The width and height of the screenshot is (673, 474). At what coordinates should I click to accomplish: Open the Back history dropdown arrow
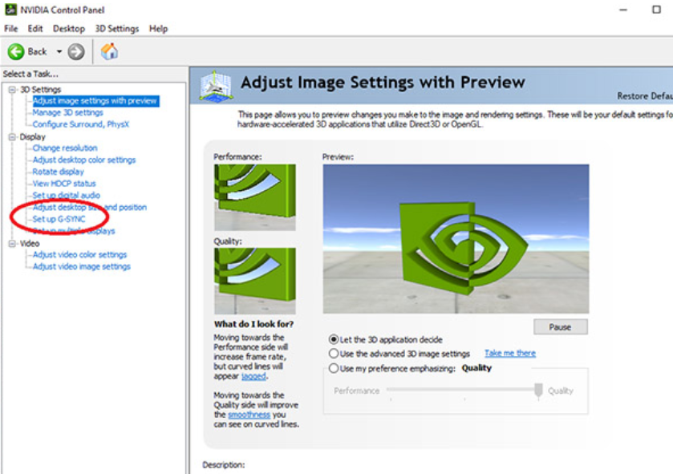click(59, 52)
